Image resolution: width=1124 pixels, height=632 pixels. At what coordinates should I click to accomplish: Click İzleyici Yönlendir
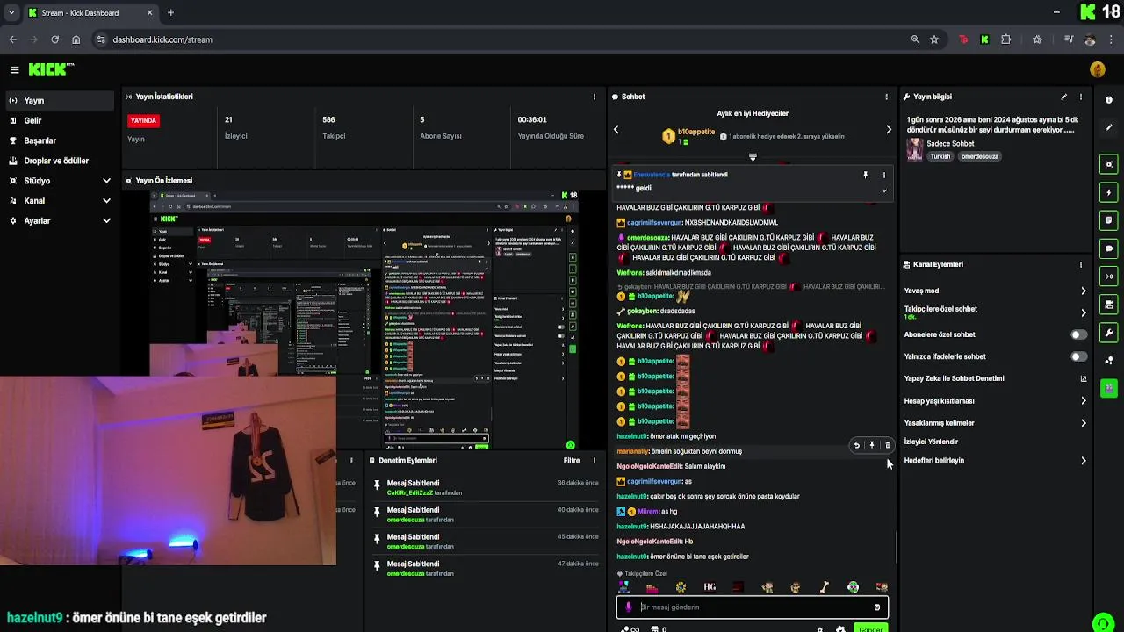931,442
